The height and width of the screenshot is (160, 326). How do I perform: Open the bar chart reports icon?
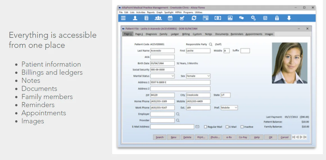(x=230, y=18)
